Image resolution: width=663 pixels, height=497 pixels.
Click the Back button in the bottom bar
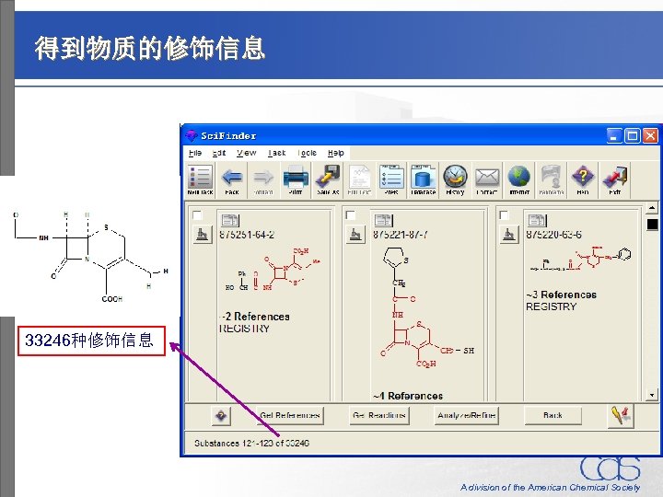(x=552, y=415)
